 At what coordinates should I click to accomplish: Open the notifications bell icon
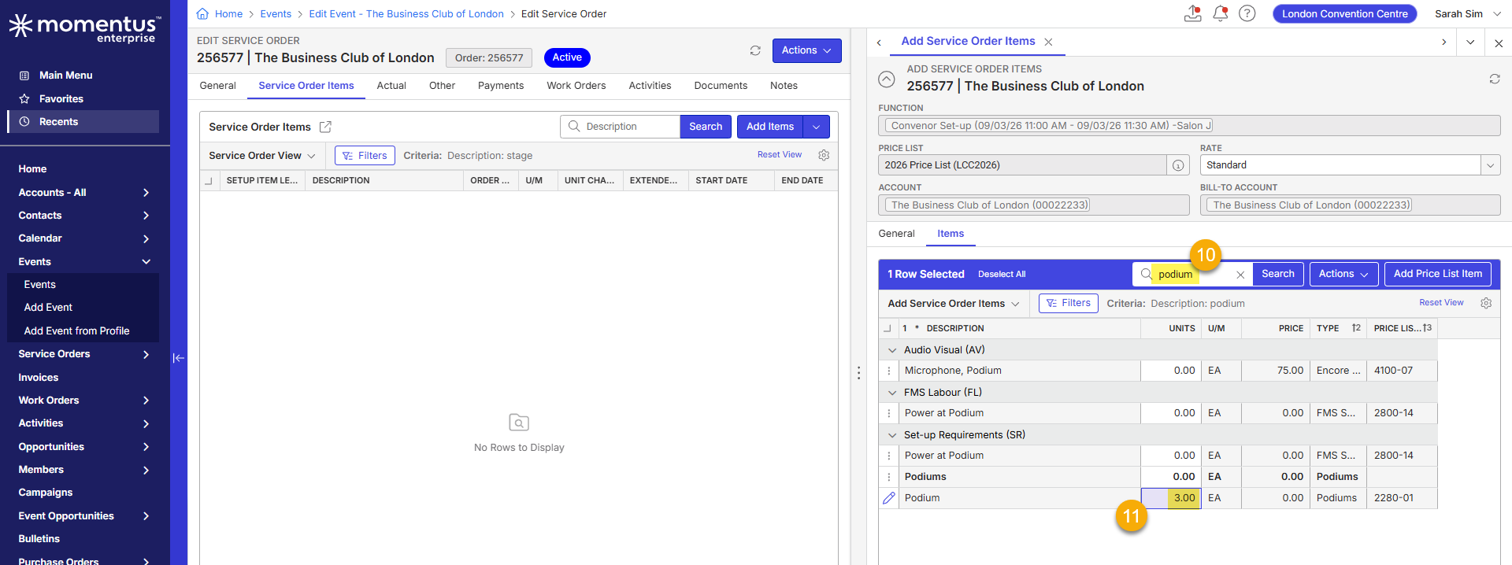coord(1220,13)
